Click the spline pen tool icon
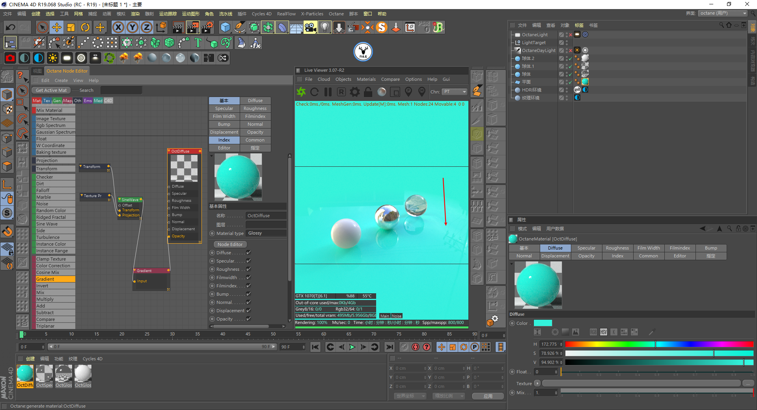 pyautogui.click(x=239, y=27)
